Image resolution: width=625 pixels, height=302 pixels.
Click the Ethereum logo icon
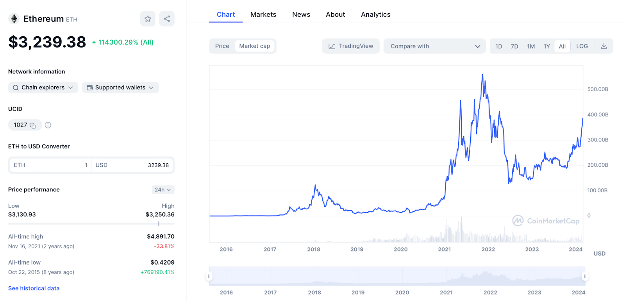click(14, 19)
